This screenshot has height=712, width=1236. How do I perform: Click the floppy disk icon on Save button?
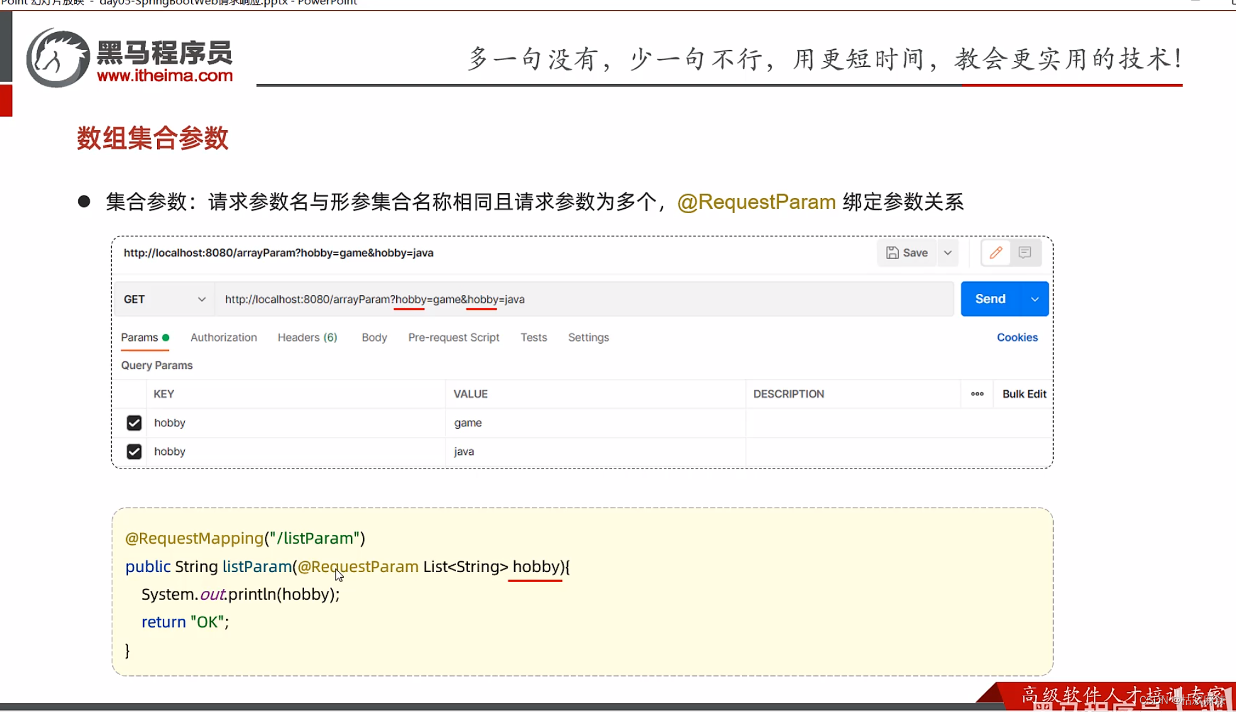[892, 252]
